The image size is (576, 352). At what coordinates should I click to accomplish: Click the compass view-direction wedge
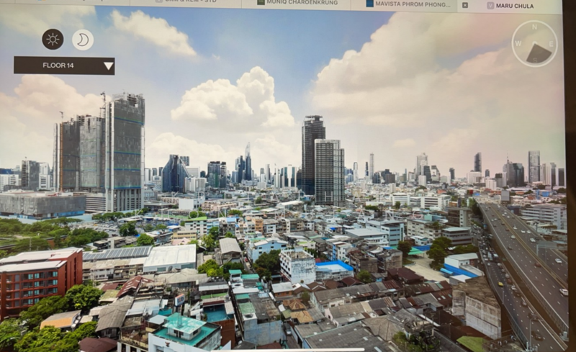[539, 53]
